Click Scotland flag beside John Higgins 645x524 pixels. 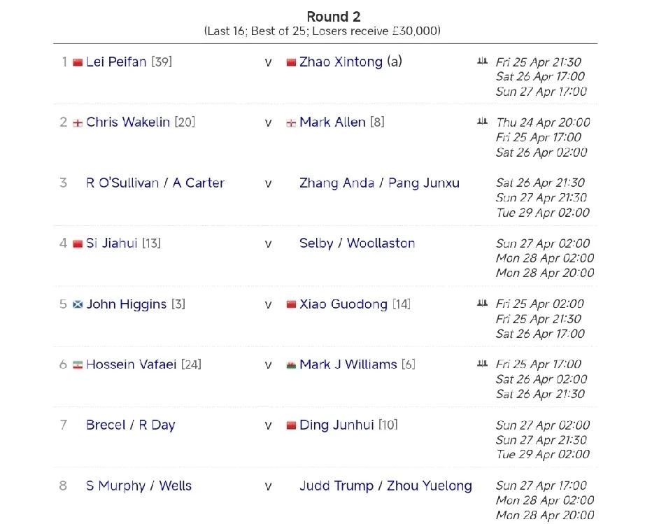(78, 305)
